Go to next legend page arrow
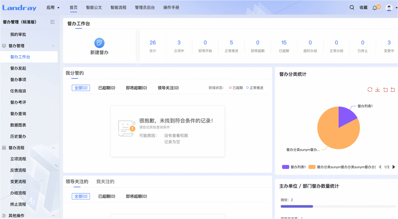The height and width of the screenshot is (219, 398). pos(394,167)
